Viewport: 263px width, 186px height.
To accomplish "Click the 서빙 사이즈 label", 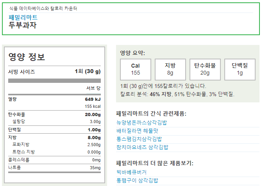I will tap(21, 72).
